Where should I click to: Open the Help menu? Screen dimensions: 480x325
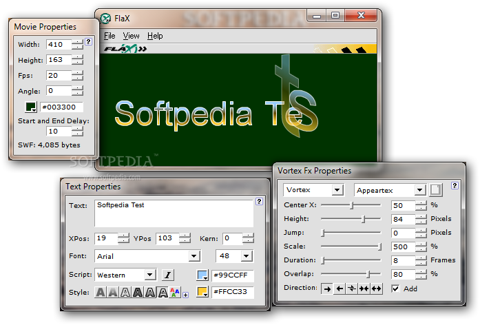[155, 36]
